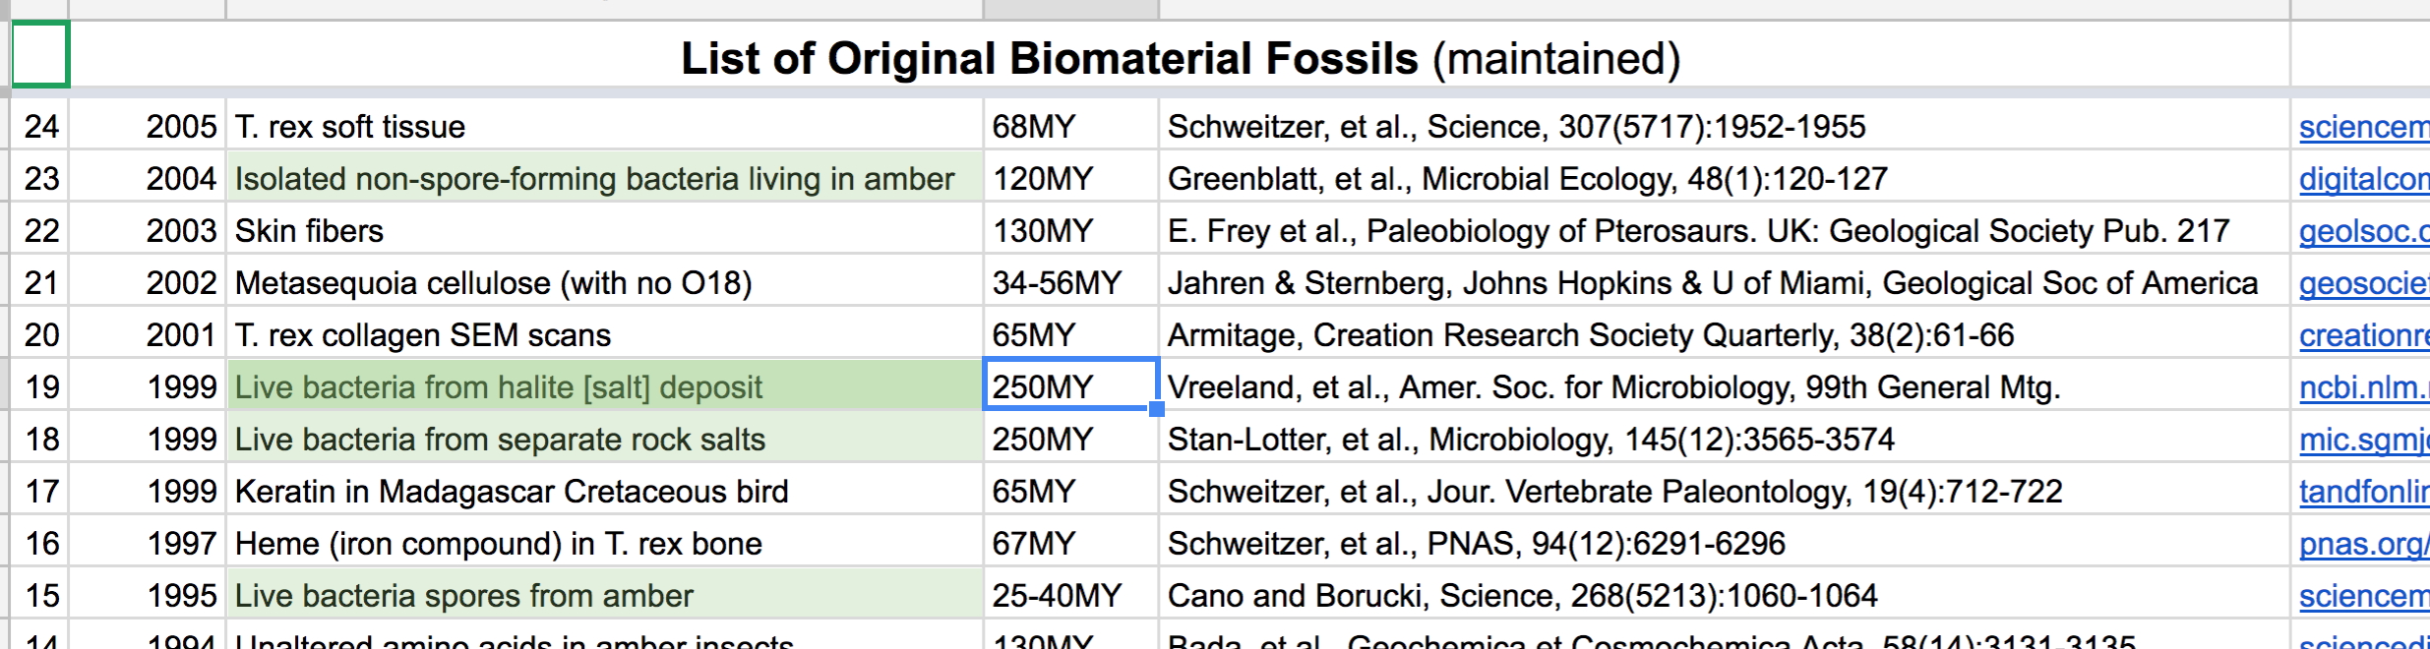The width and height of the screenshot is (2430, 649).
Task: Open the geosociety link for Metasequoia row
Action: [2363, 283]
